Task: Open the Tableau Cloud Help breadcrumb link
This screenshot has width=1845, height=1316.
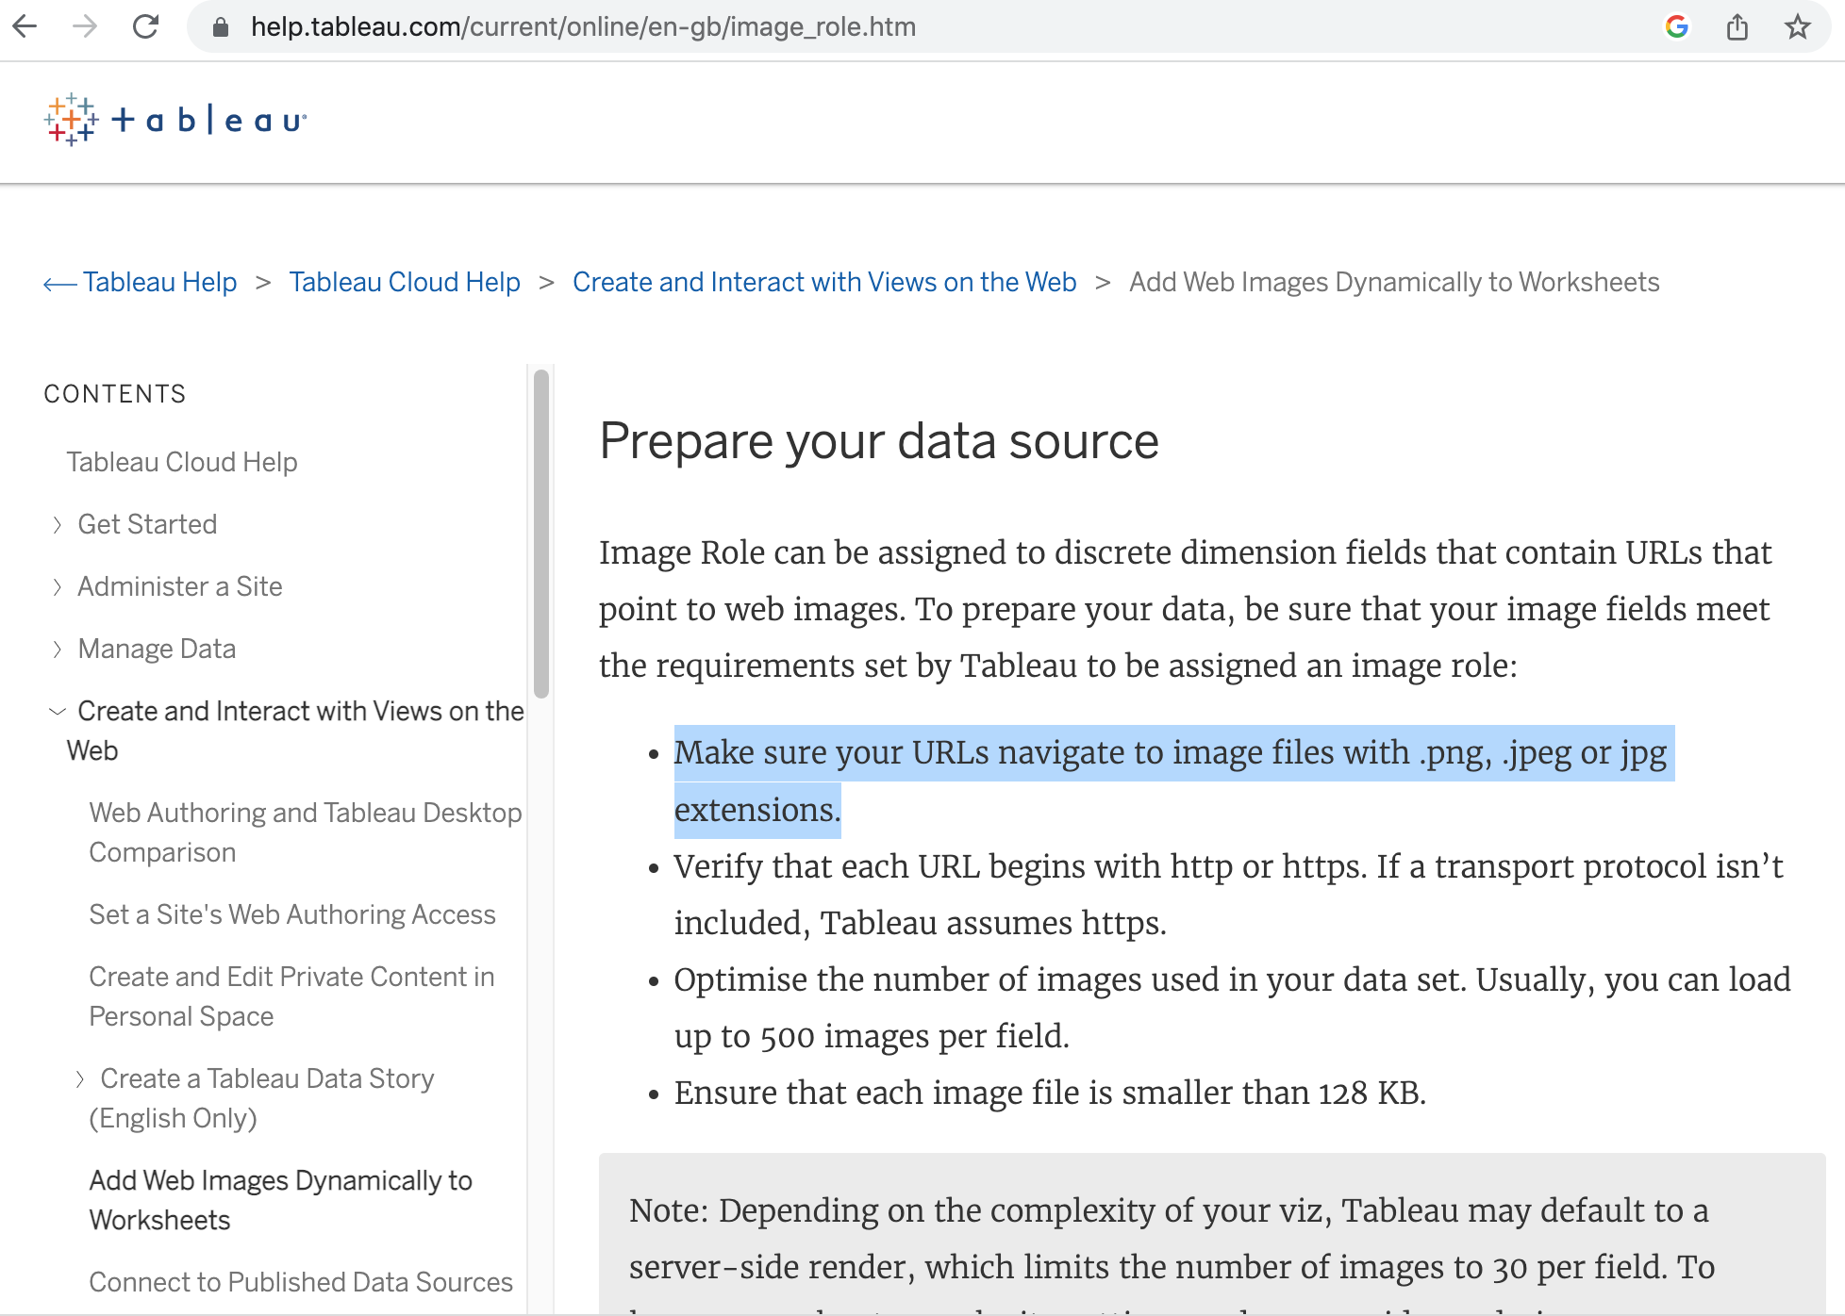Action: click(404, 282)
